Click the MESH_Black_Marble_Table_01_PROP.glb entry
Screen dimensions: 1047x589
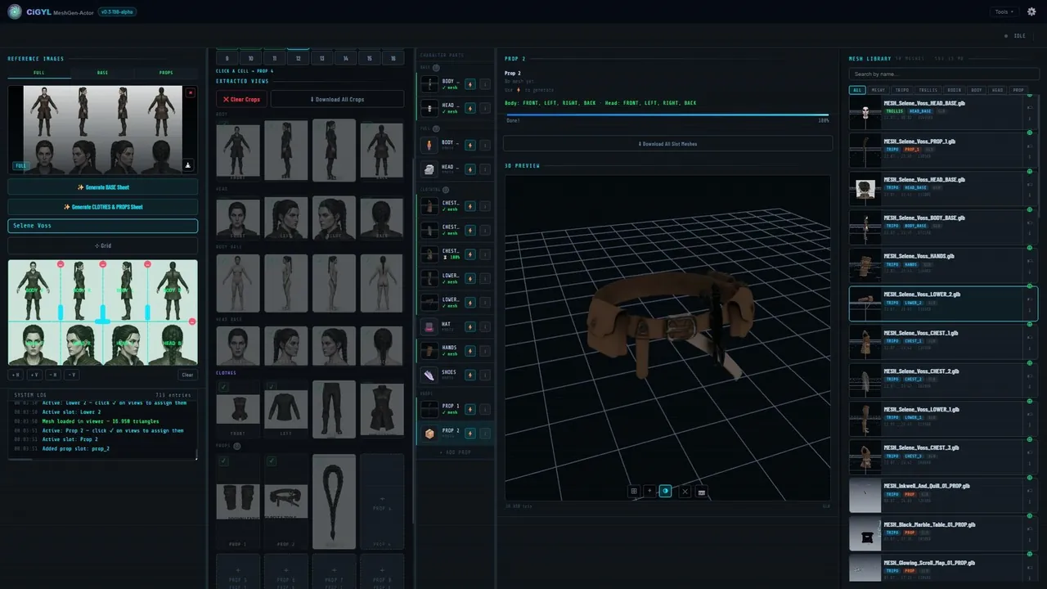point(944,533)
